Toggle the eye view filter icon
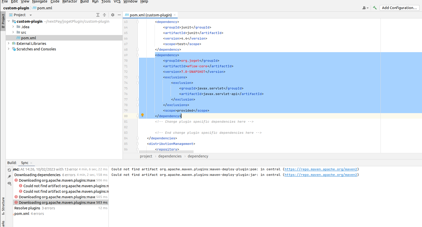The height and width of the screenshot is (227, 422). pyautogui.click(x=9, y=183)
